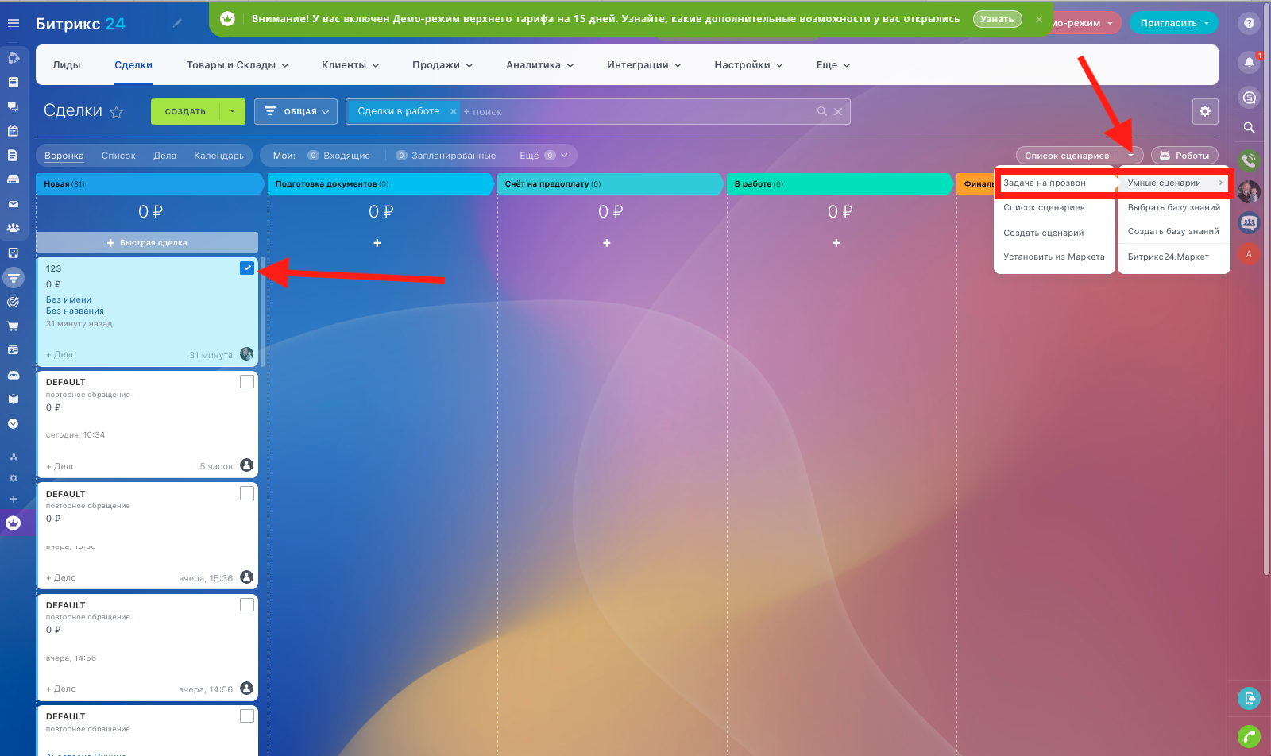Click the green phone icon under right-panel magnifier
This screenshot has width=1271, height=756.
(1249, 160)
